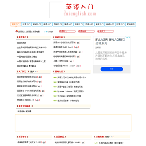The height and width of the screenshot is (146, 146).
Task: Open 英语数字 1-20 reading and writing link
Action: click(29, 91)
